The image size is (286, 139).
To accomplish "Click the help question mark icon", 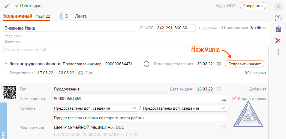I will (x=278, y=18).
